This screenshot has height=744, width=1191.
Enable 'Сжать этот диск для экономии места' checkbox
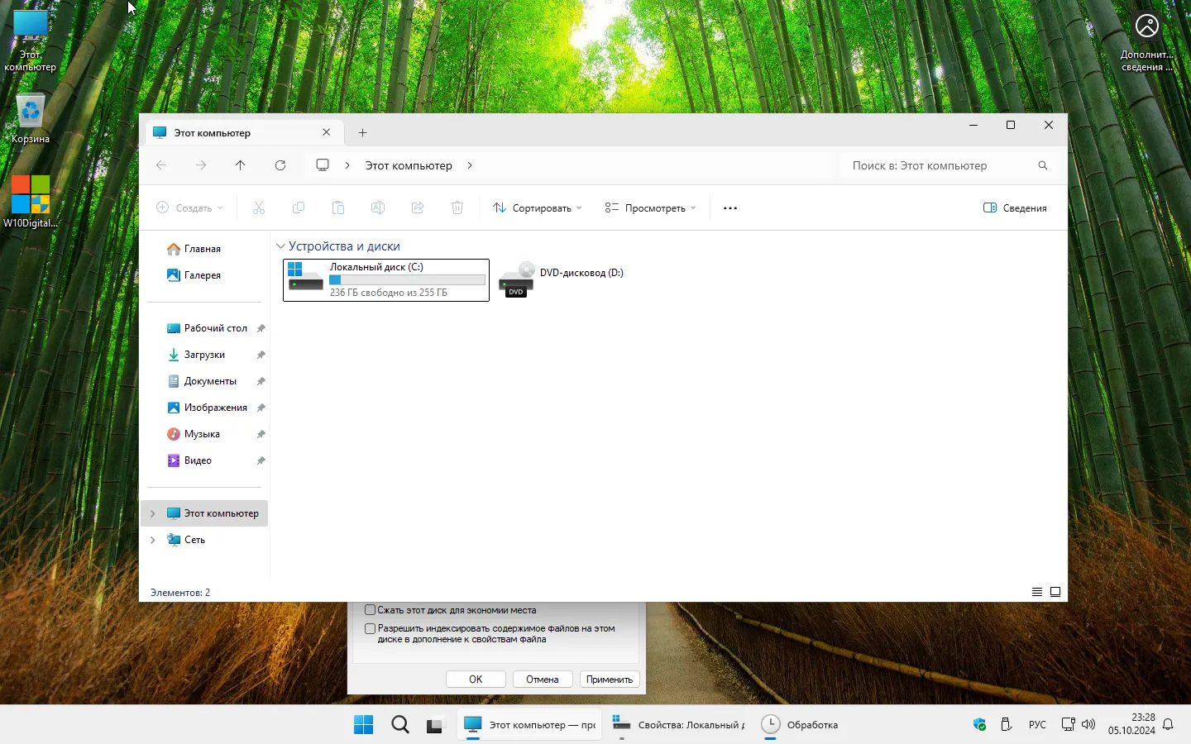tap(371, 610)
